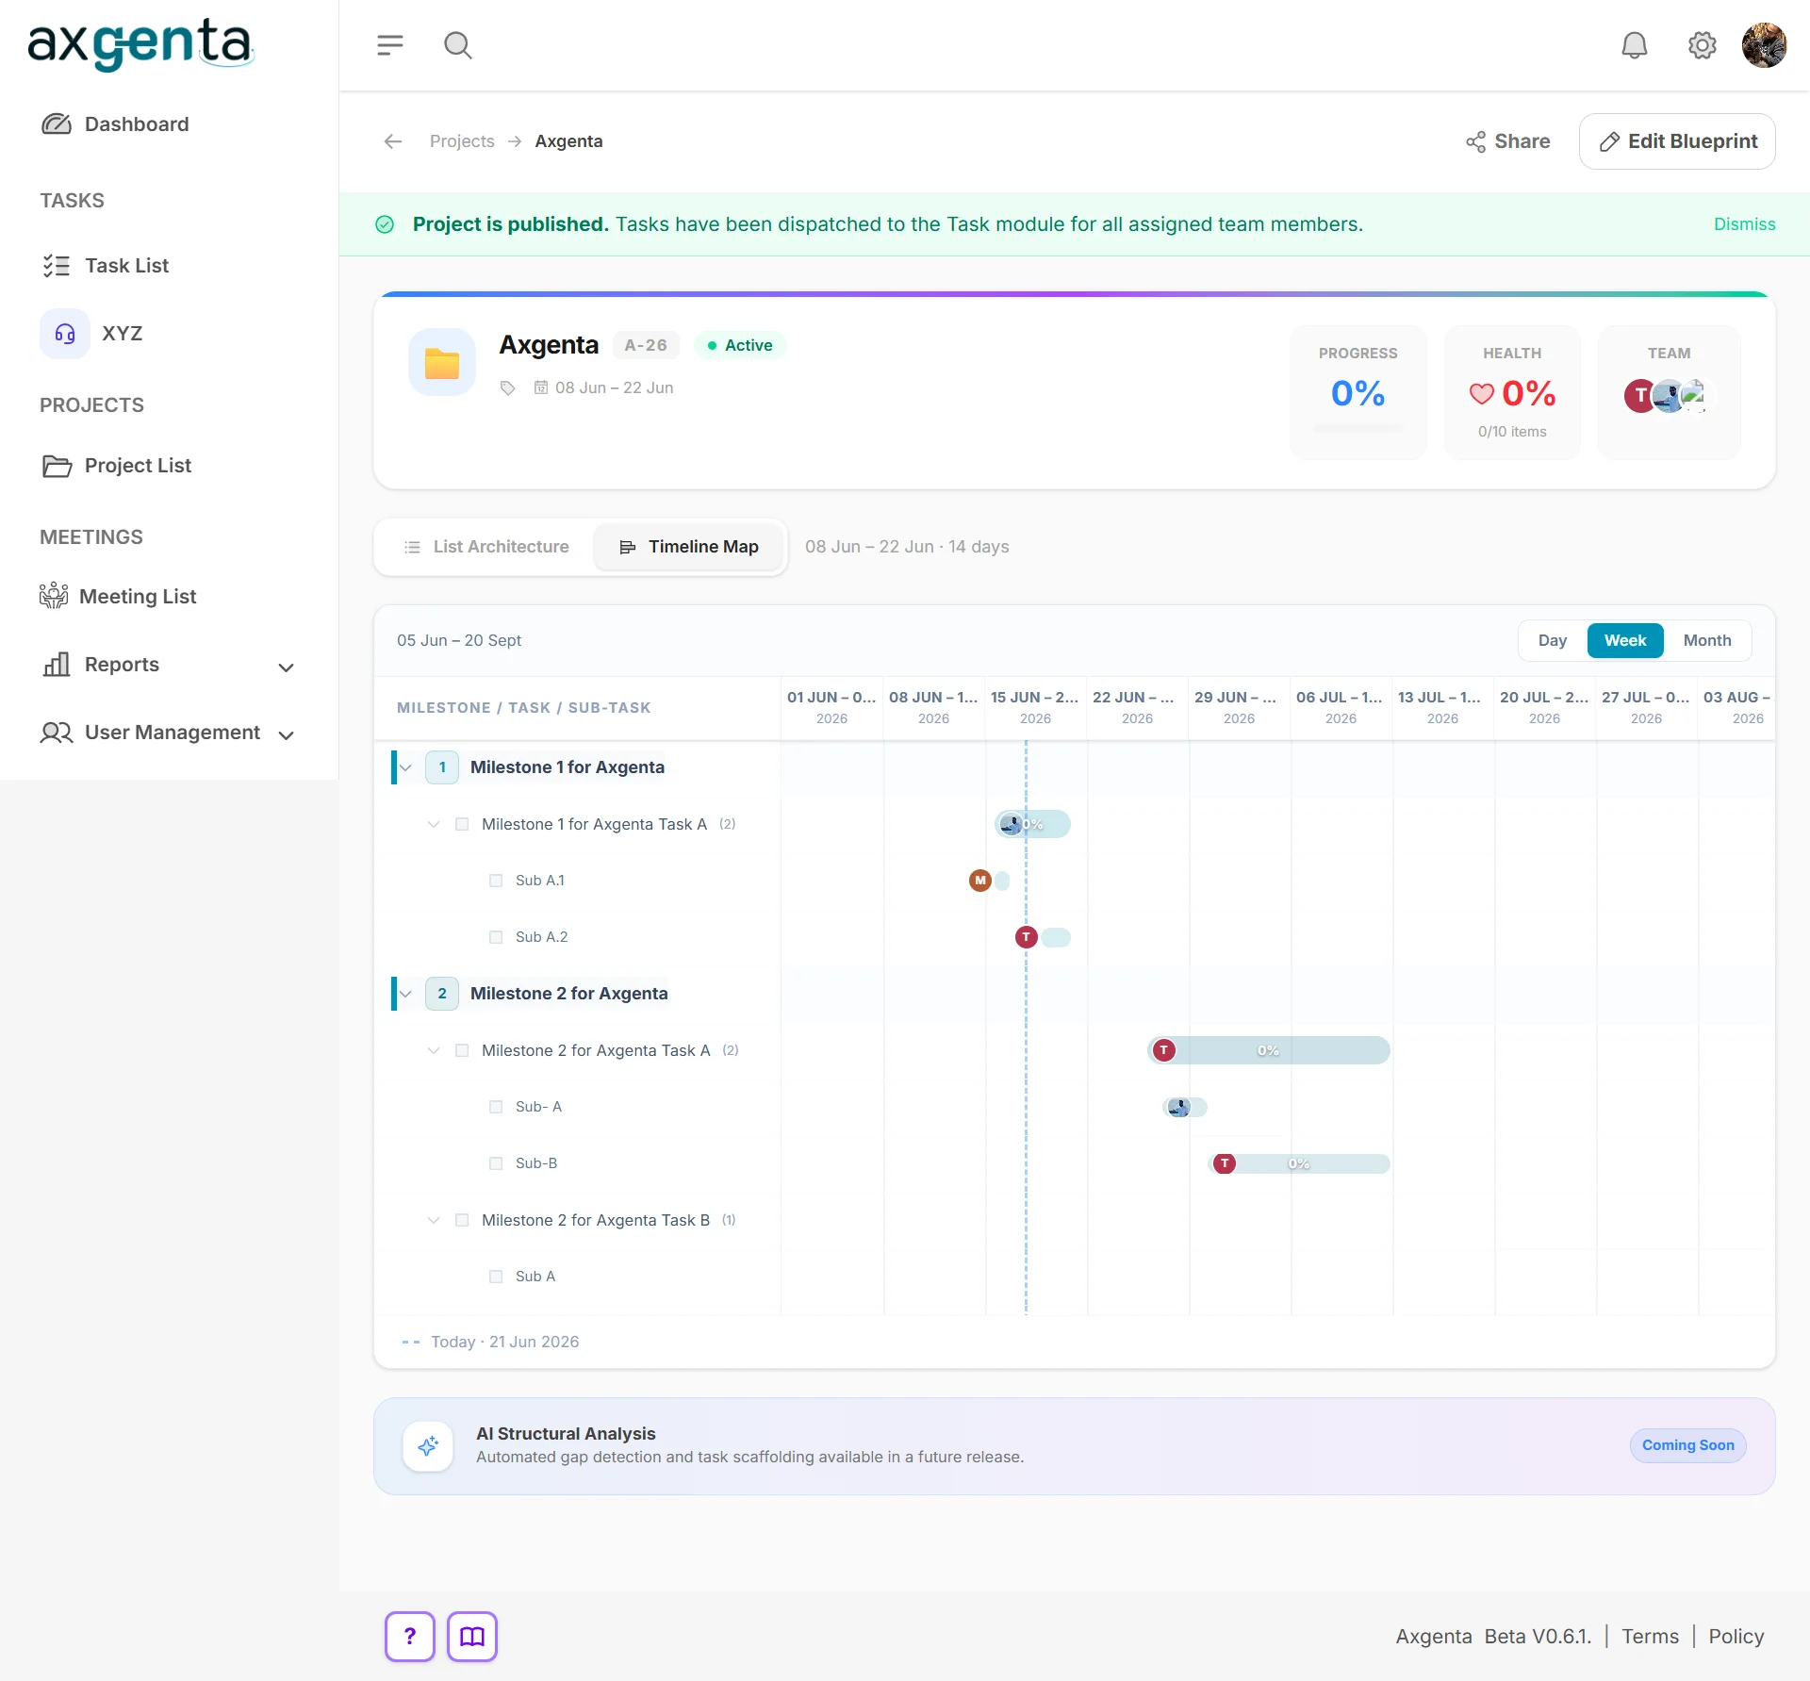The image size is (1810, 1681).
Task: Click M avatar on Sub A.1 row
Action: pyautogui.click(x=980, y=881)
